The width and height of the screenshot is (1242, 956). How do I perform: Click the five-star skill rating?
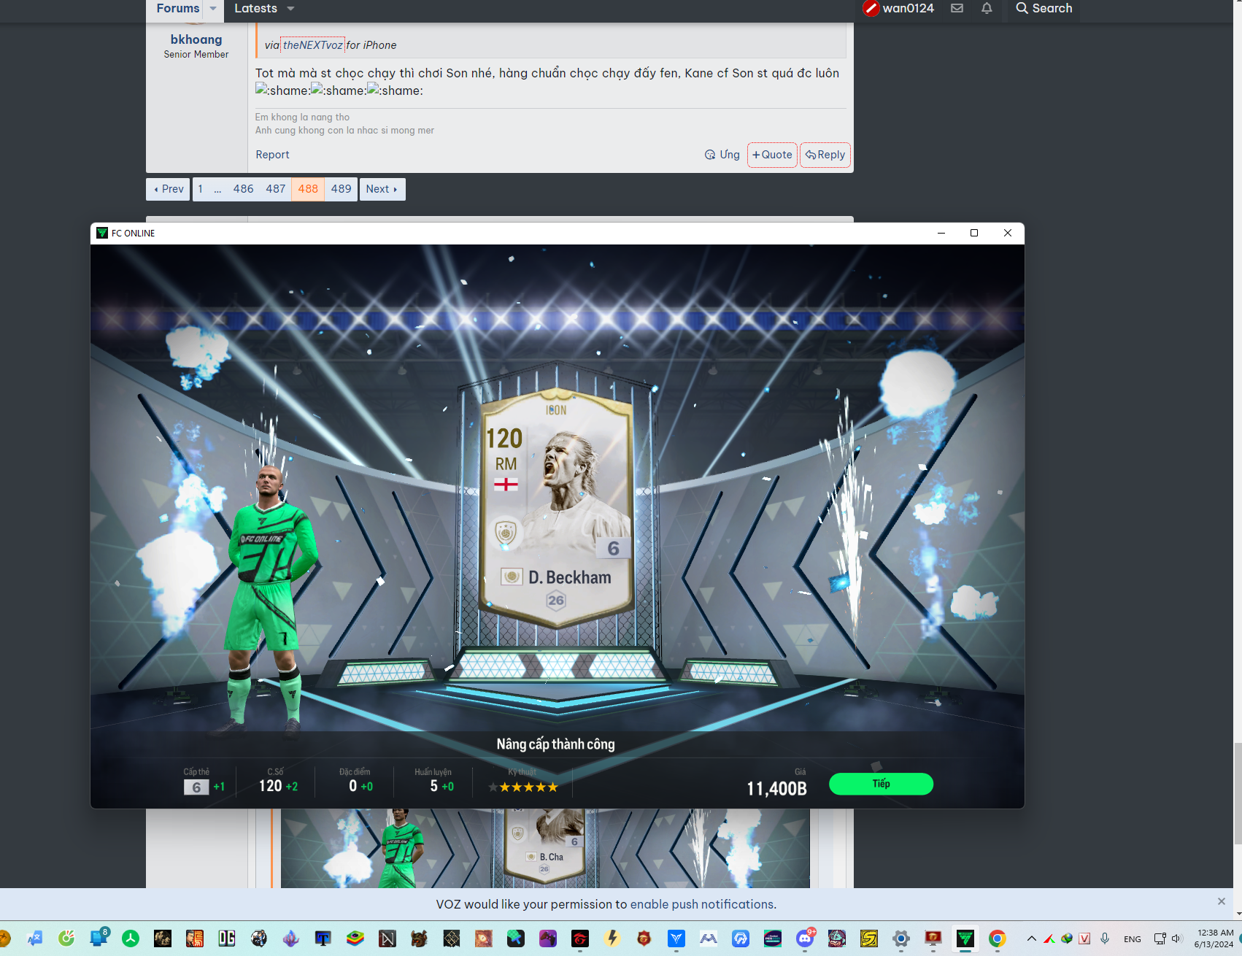(x=523, y=787)
